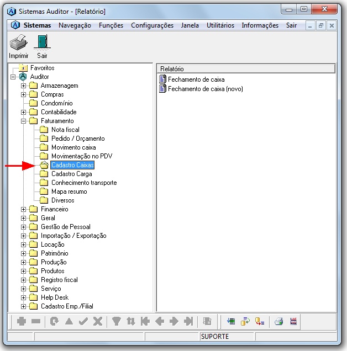Viewport: 347px width, 351px height.
Task: Click the funnel filter icon in bottom toolbar
Action: tap(117, 321)
